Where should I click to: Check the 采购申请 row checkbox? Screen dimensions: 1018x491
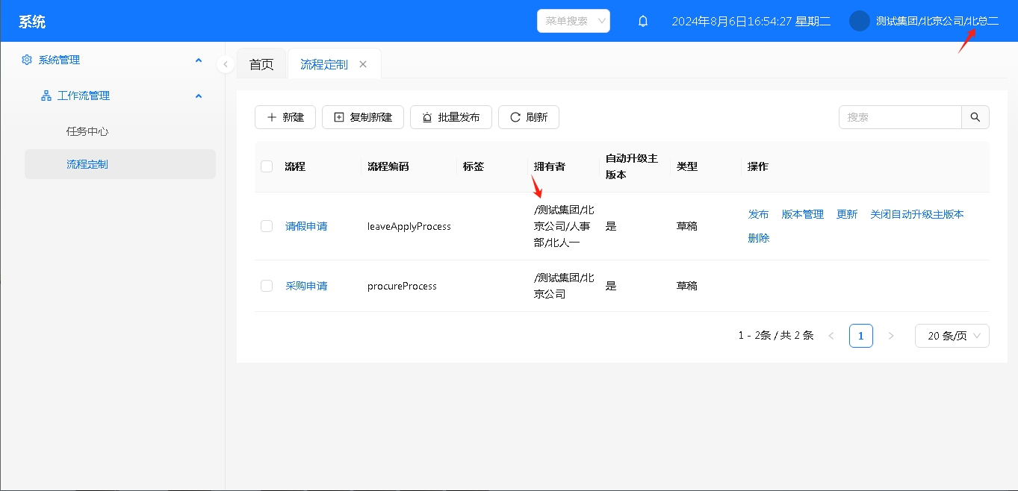[x=267, y=286]
